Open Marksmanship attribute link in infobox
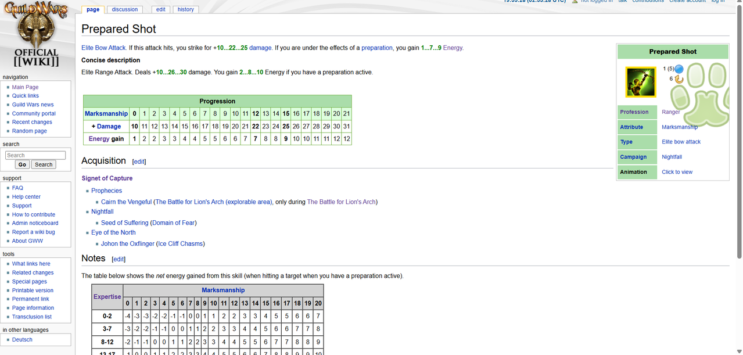This screenshot has height=355, width=743. (680, 127)
